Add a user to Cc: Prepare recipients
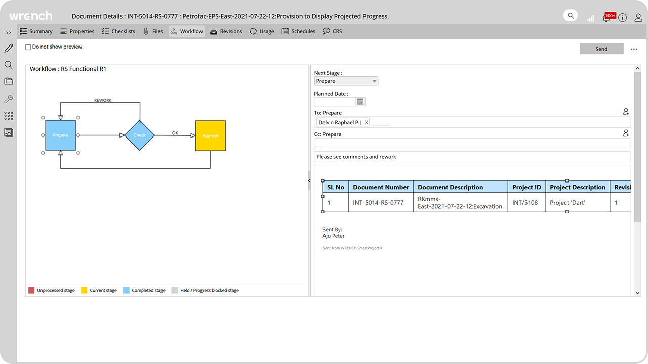 click(x=626, y=134)
